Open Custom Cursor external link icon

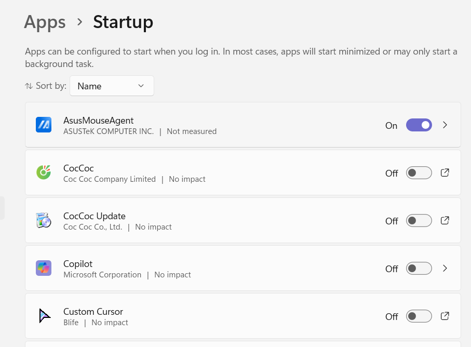pos(445,316)
